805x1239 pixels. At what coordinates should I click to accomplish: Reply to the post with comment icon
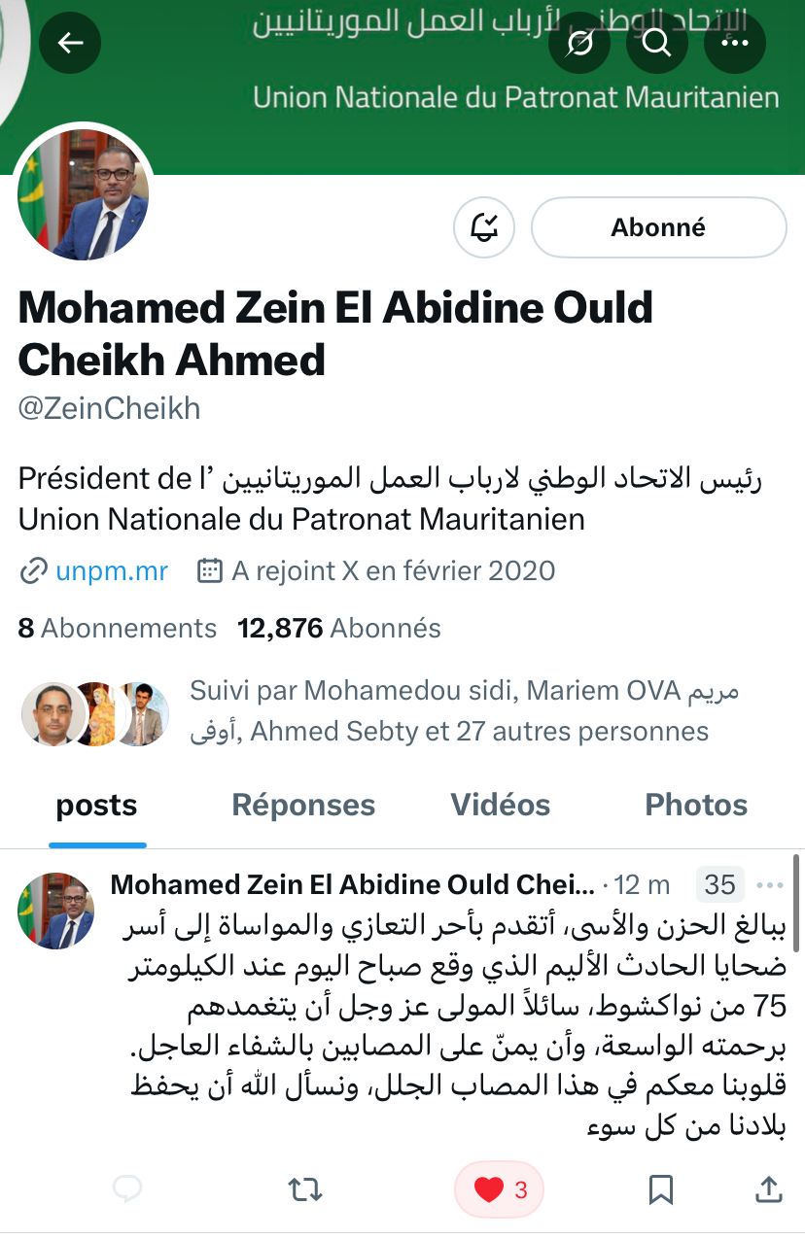(x=128, y=1188)
